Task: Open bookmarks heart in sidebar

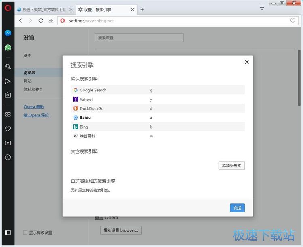Action: pyautogui.click(x=8, y=129)
